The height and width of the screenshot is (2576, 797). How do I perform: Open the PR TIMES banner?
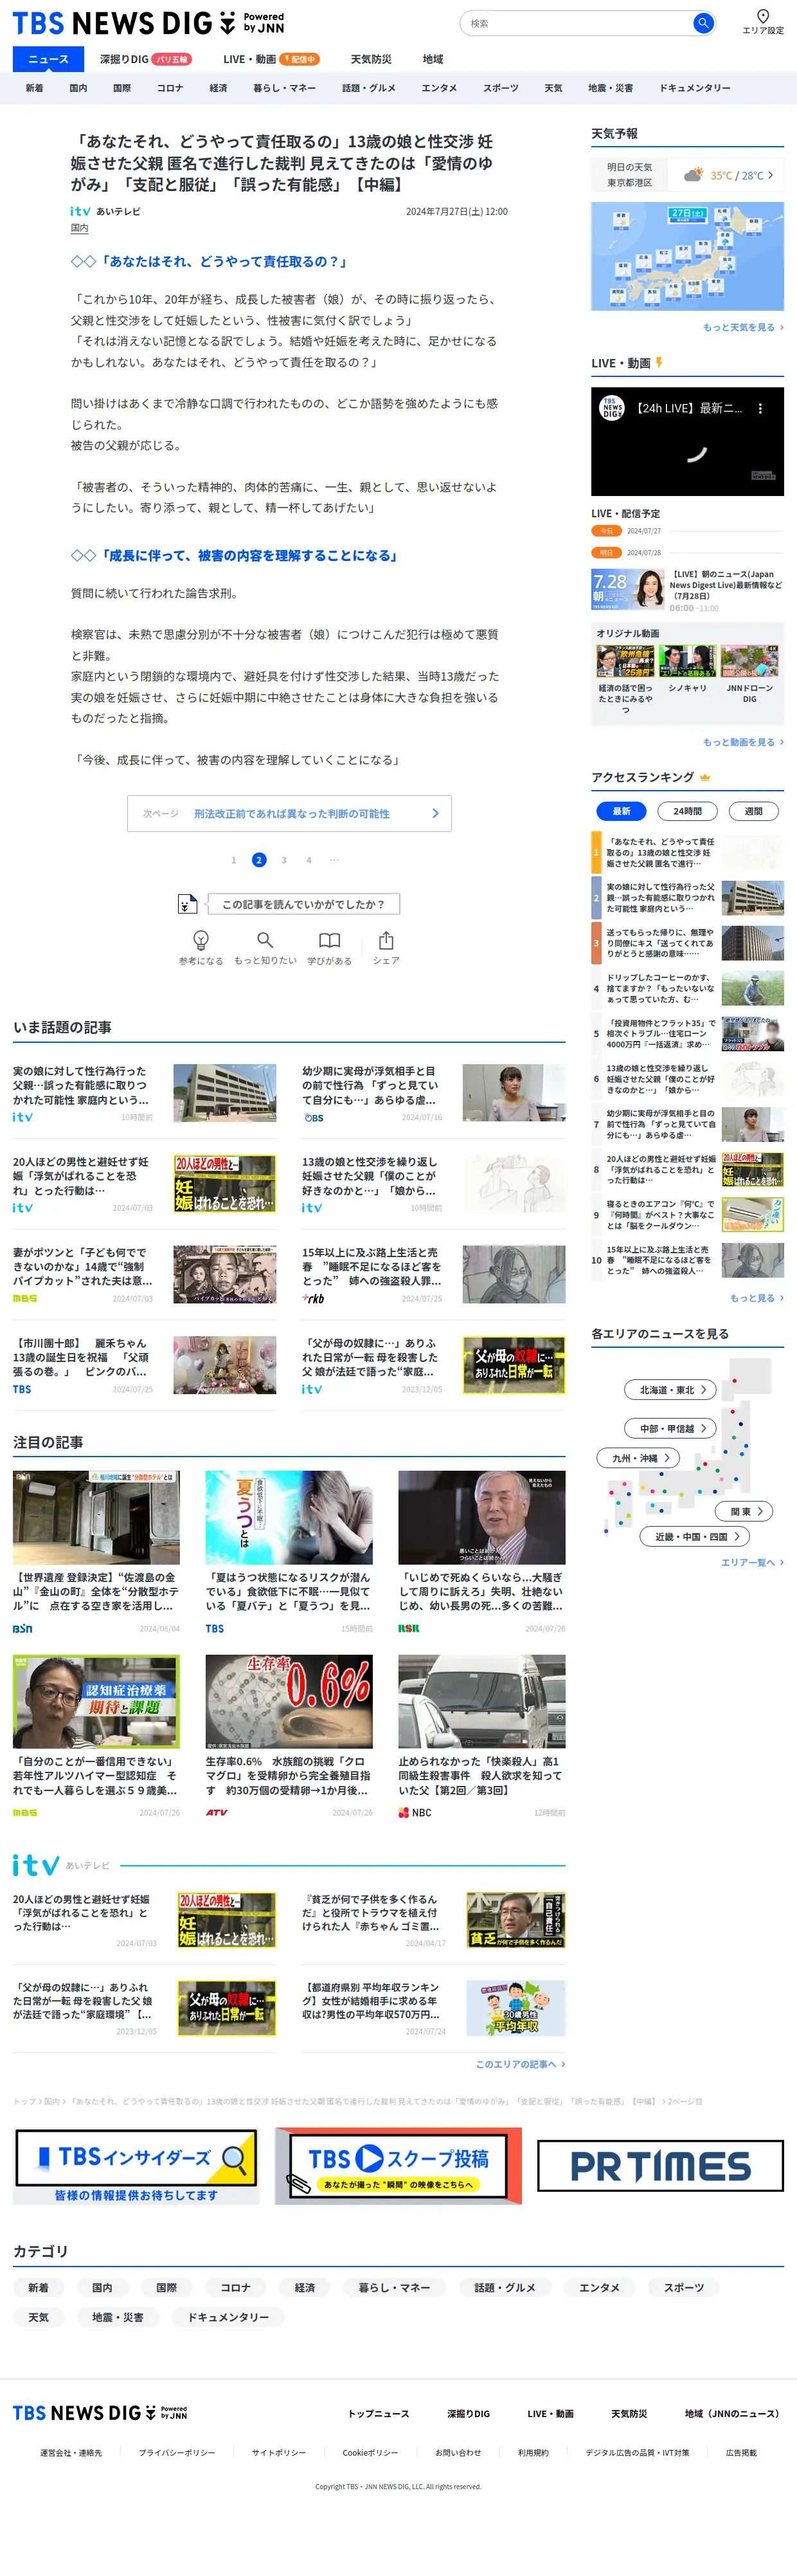(x=660, y=2167)
